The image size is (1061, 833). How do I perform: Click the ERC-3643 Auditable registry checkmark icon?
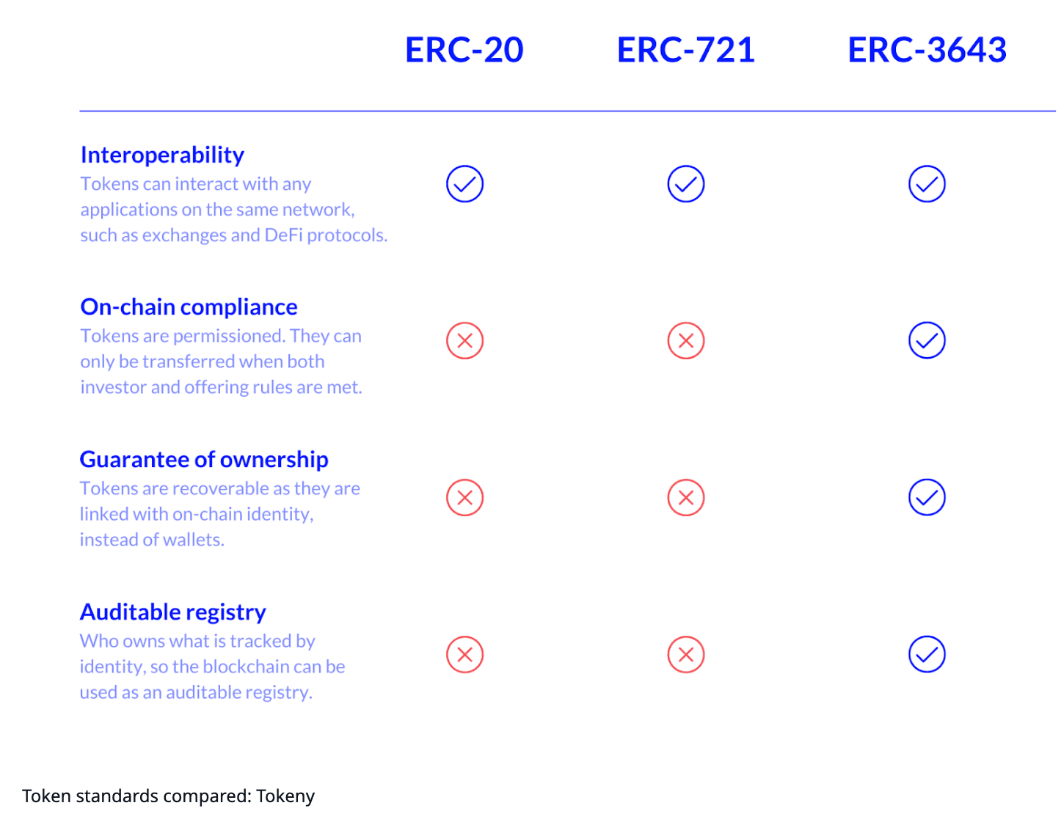coord(927,655)
